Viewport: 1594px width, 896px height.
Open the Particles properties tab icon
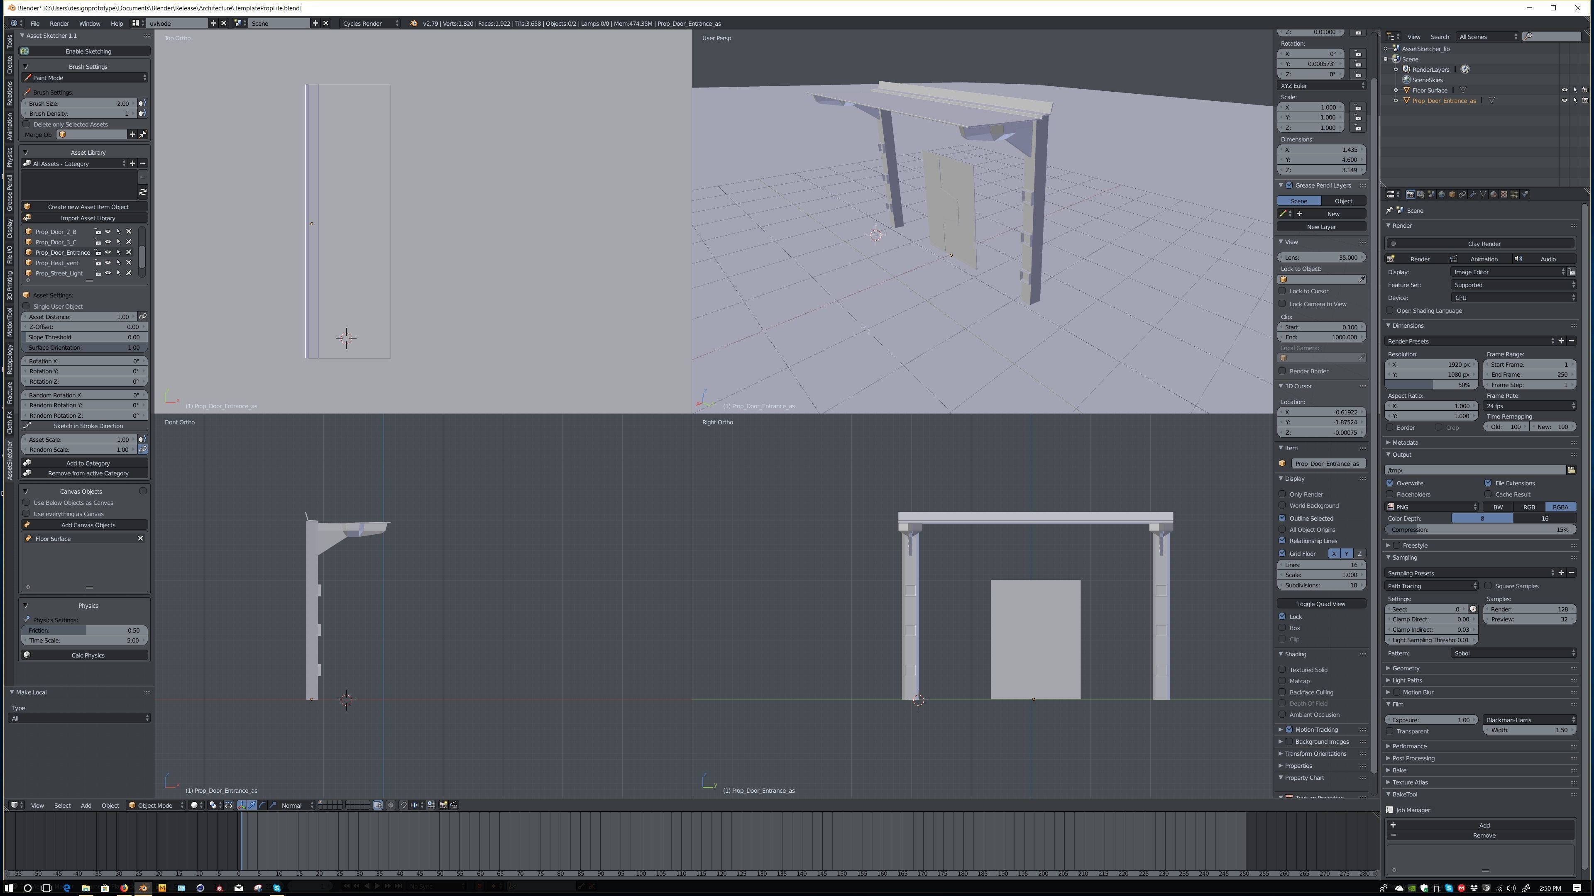[1514, 194]
